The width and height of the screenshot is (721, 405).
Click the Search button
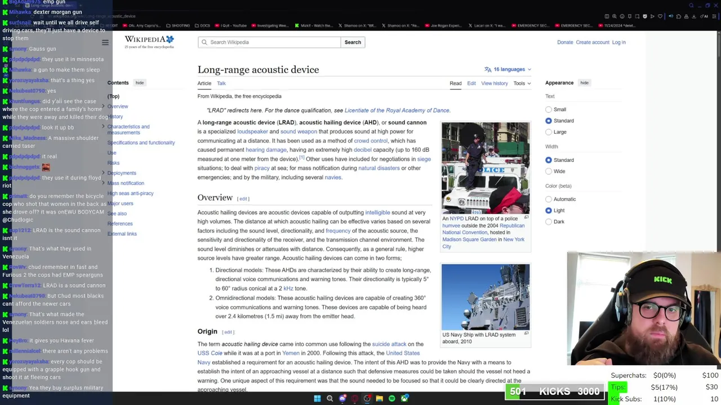coord(353,42)
